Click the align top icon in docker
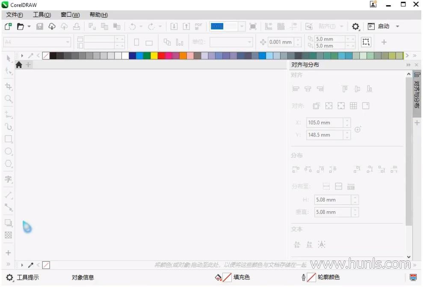This screenshot has width=423, height=287. pyautogui.click(x=345, y=89)
